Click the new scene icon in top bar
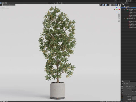 (127, 1)
